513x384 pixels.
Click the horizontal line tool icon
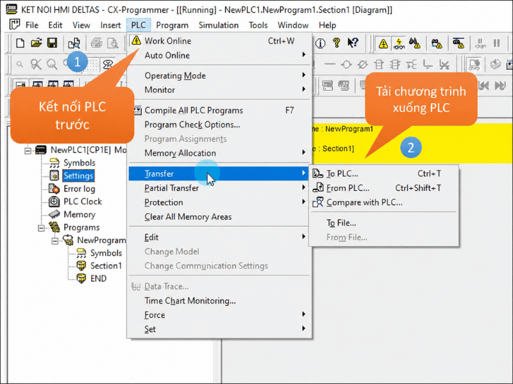point(330,65)
